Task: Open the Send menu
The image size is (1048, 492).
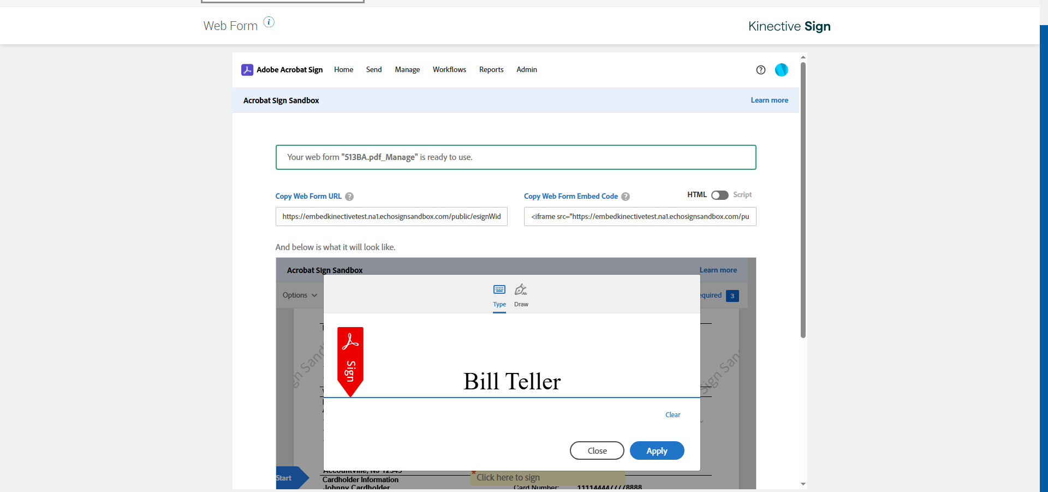Action: tap(374, 70)
